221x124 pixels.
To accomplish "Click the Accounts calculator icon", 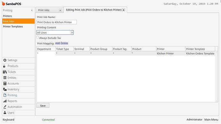I will pyautogui.click(x=5, y=84).
